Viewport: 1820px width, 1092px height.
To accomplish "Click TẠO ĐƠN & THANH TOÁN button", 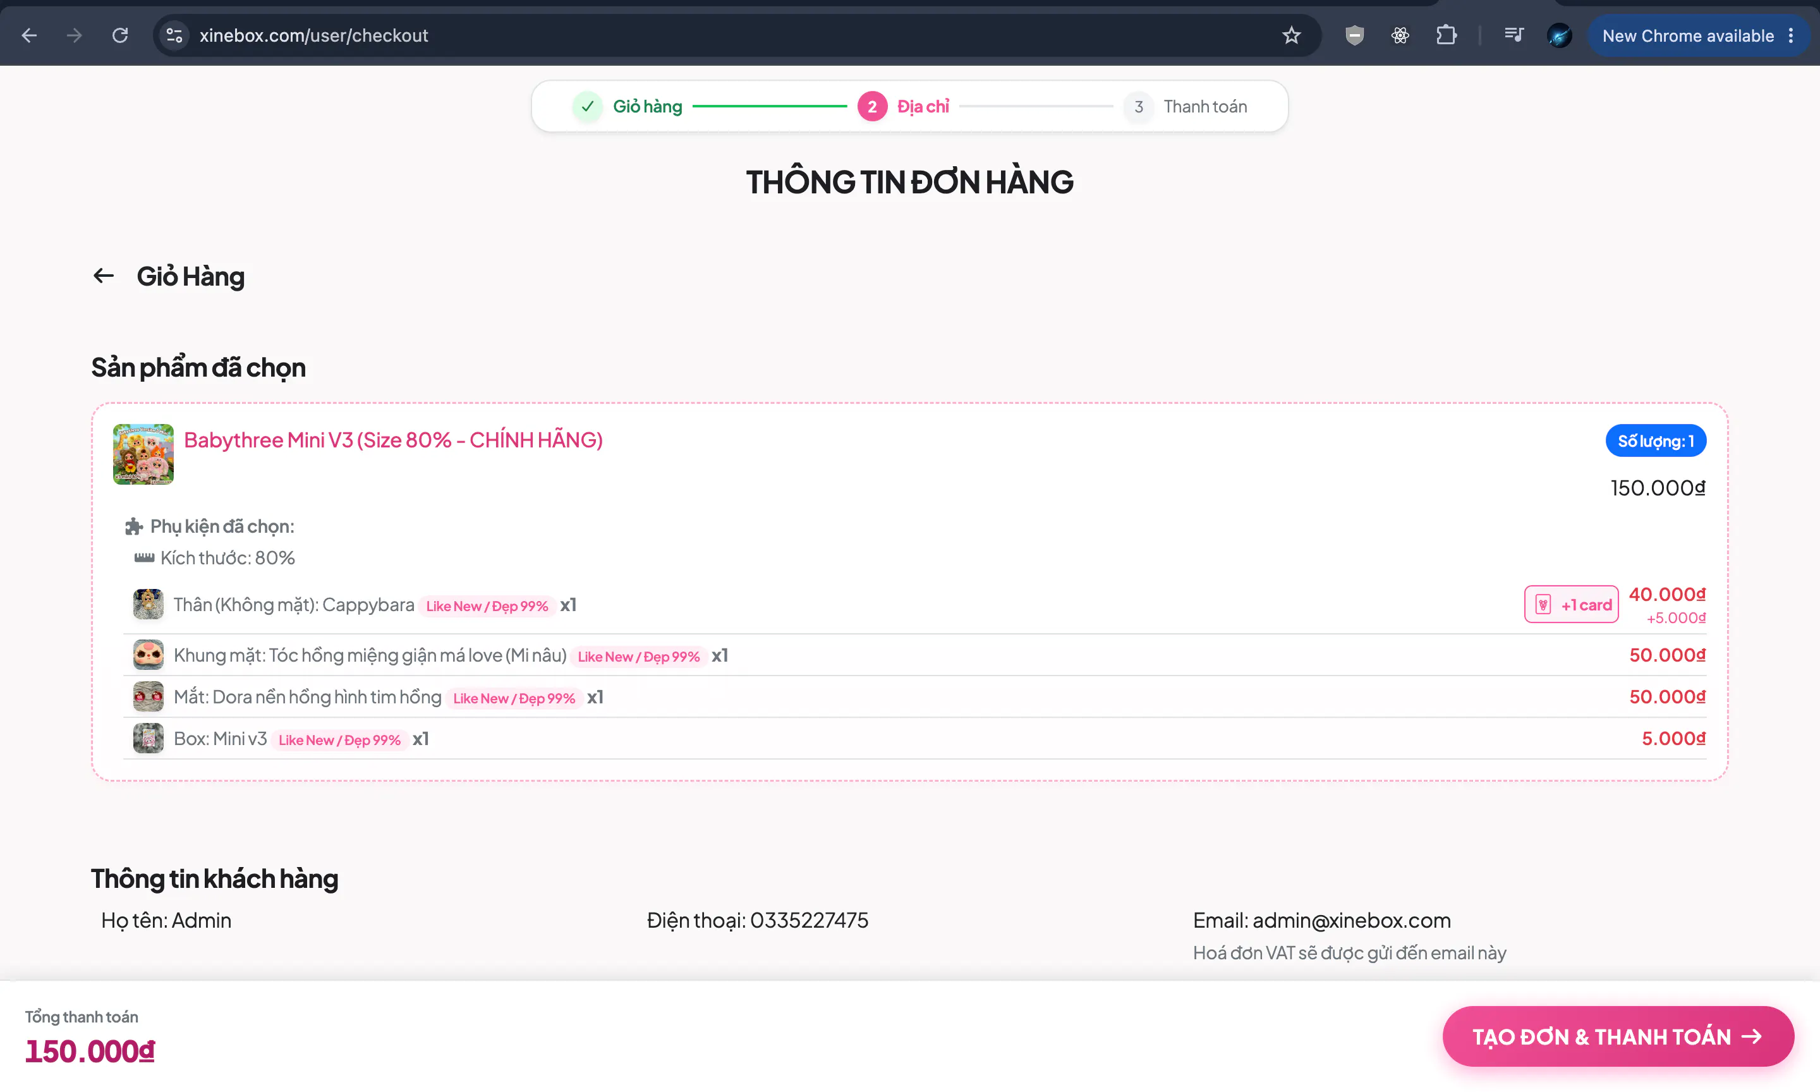I will pyautogui.click(x=1618, y=1037).
